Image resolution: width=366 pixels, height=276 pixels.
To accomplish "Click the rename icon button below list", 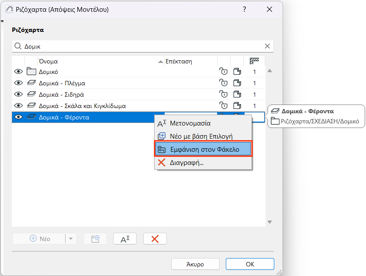I will point(125,239).
